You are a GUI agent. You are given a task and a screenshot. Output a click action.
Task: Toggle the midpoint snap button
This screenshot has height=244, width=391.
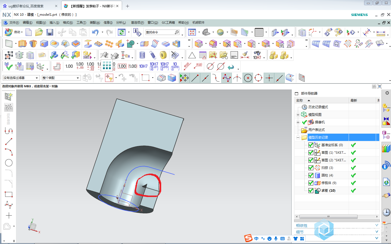coord(206,78)
